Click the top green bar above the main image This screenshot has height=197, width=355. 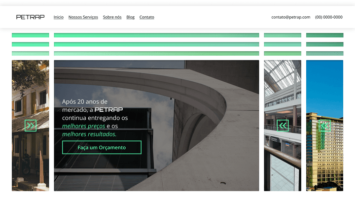click(x=156, y=35)
